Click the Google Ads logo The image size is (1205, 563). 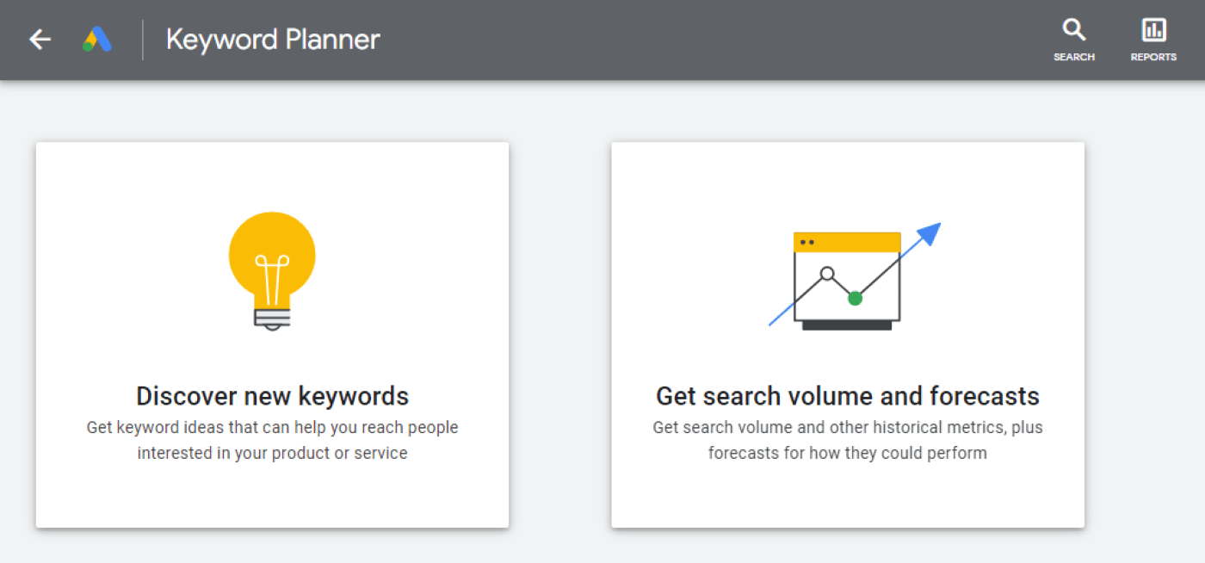tap(96, 39)
